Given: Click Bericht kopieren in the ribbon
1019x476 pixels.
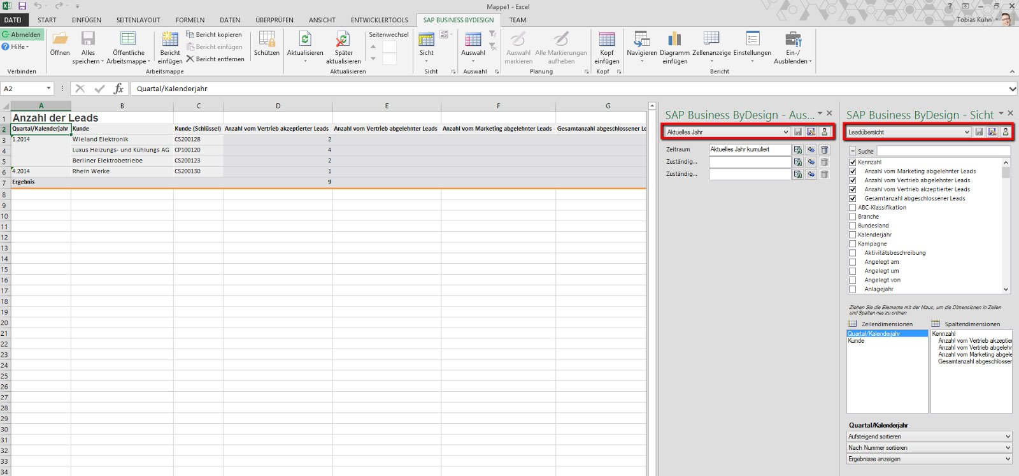Looking at the screenshot, I should (x=214, y=34).
